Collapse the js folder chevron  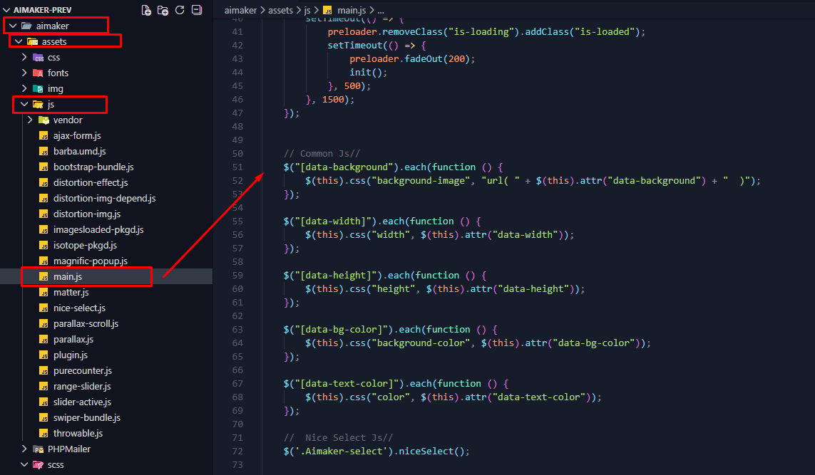coord(25,105)
